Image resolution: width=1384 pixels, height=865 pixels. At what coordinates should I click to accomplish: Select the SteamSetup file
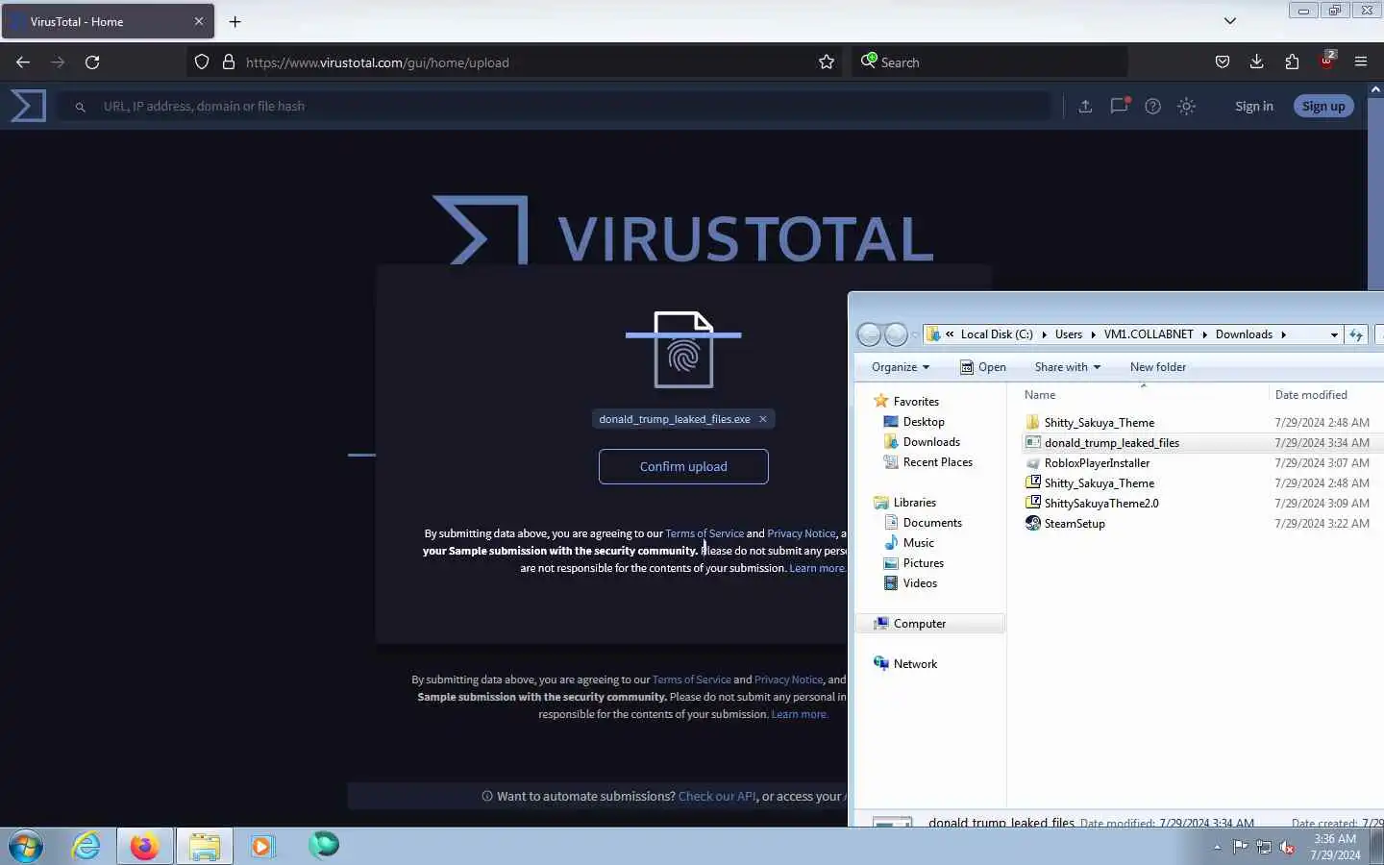pos(1075,524)
